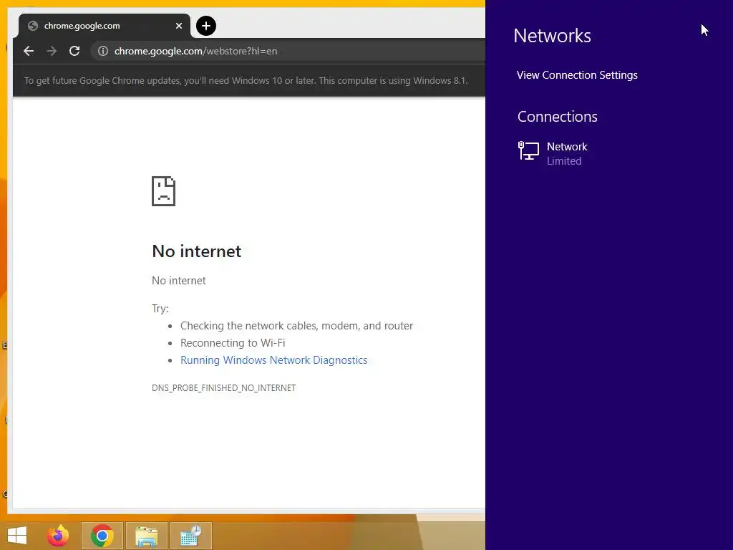View site information icon in address bar
Screen dimensions: 733x550
pyautogui.click(x=103, y=51)
